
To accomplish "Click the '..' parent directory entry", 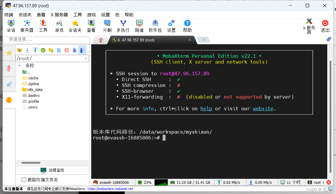I will [x=26, y=72].
